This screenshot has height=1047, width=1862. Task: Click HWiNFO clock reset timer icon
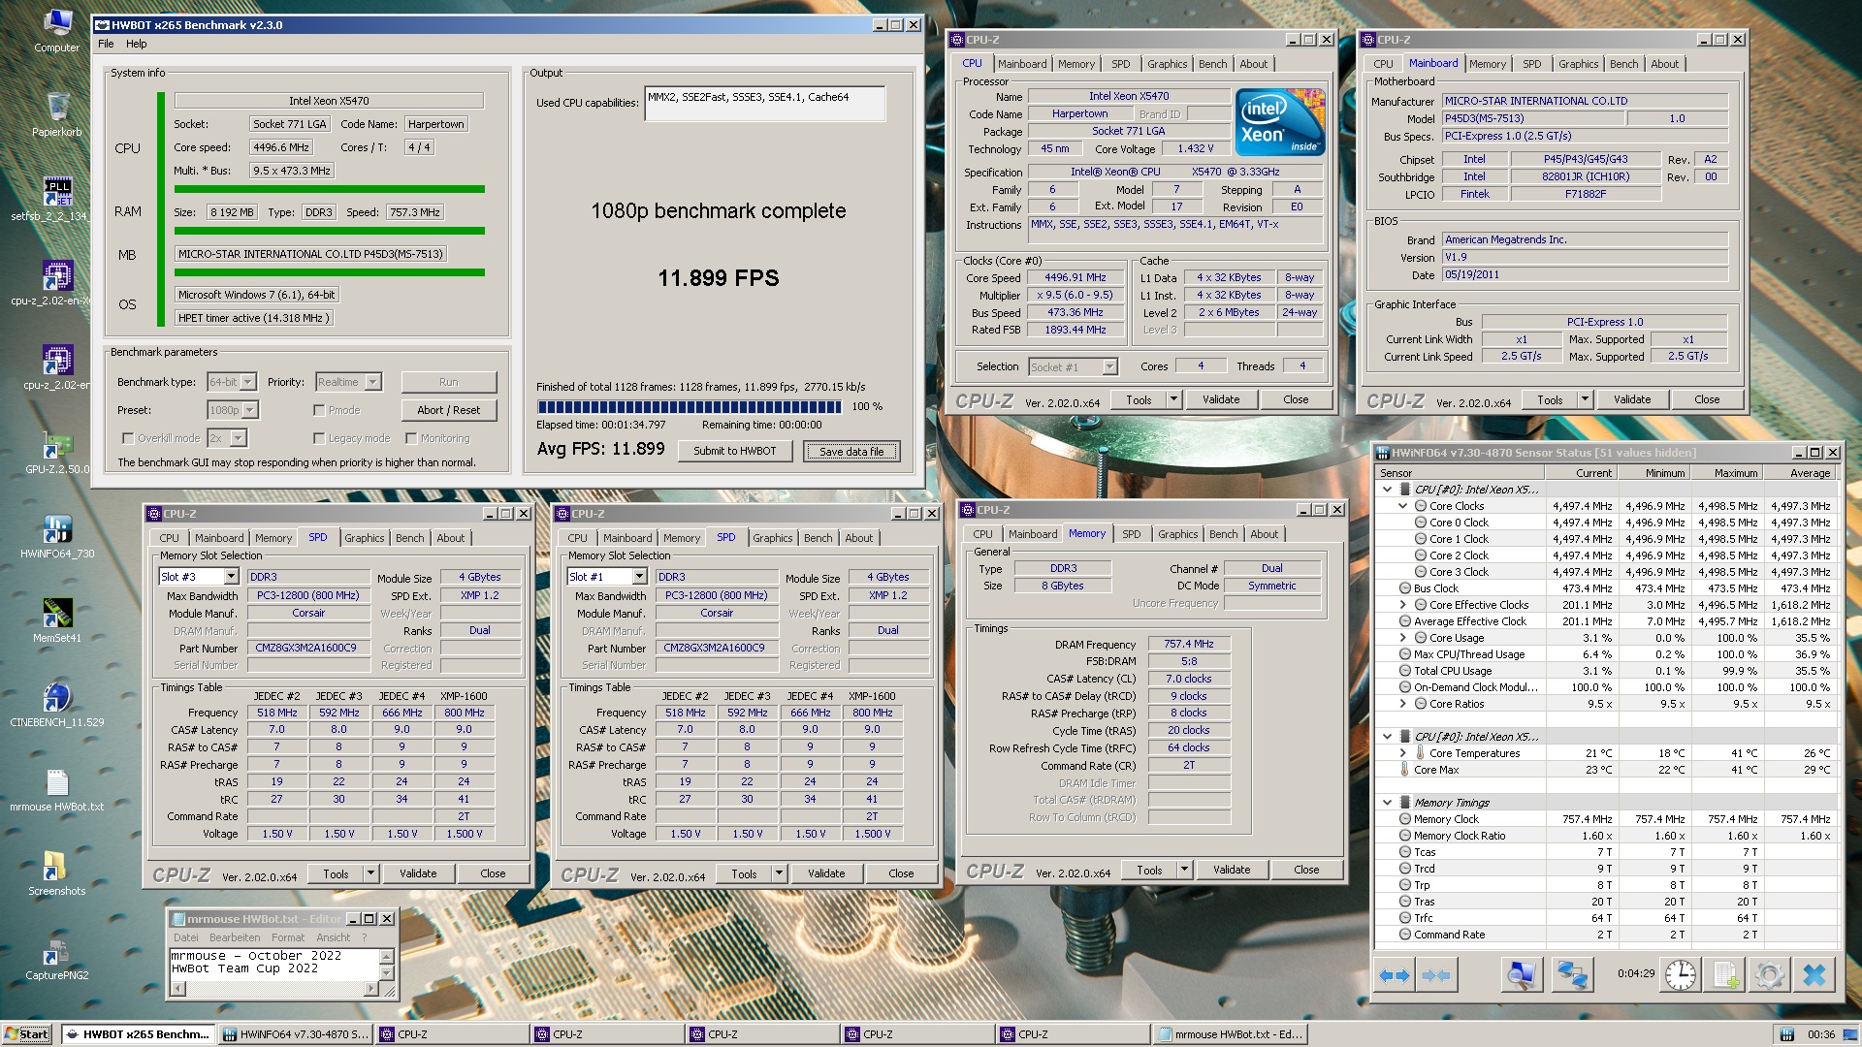pyautogui.click(x=1681, y=975)
